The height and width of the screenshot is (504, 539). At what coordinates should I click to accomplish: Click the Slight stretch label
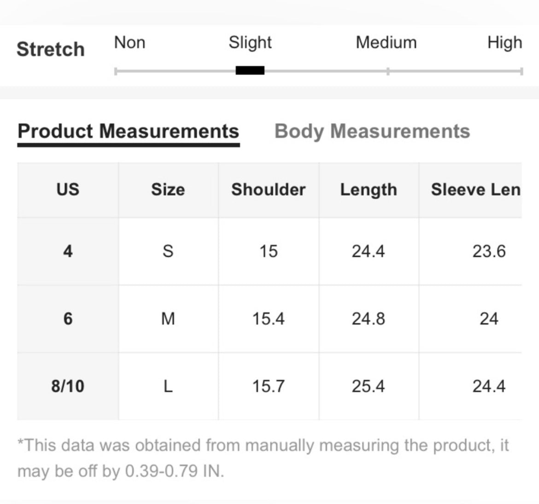coord(250,43)
